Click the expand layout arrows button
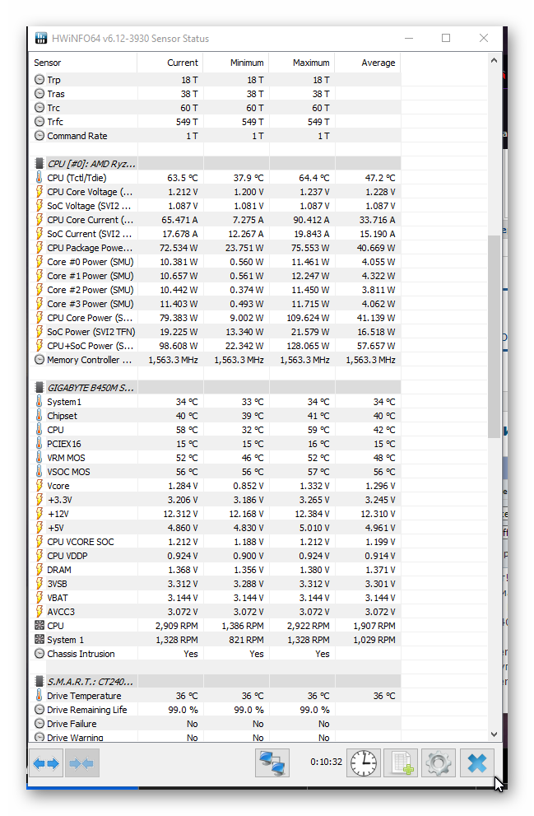534x816 pixels. click(46, 763)
